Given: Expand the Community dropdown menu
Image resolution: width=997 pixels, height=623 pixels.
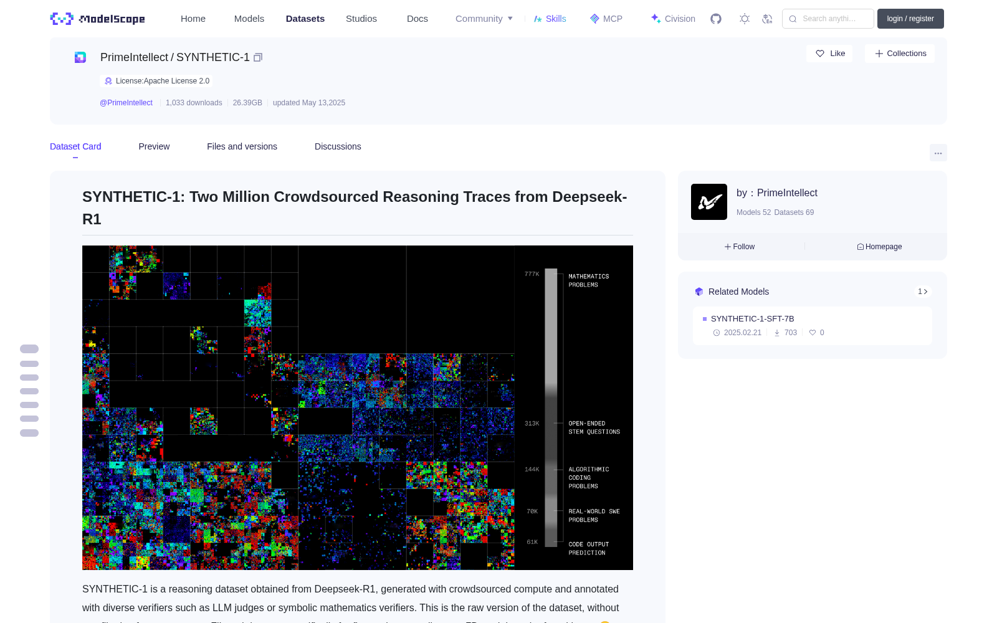Looking at the screenshot, I should [484, 19].
